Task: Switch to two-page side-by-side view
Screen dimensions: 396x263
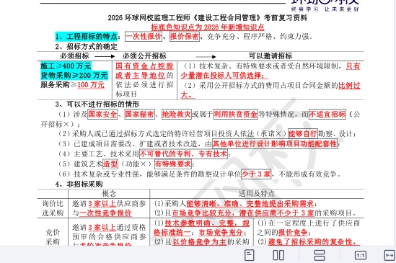Action: [x=278, y=255]
